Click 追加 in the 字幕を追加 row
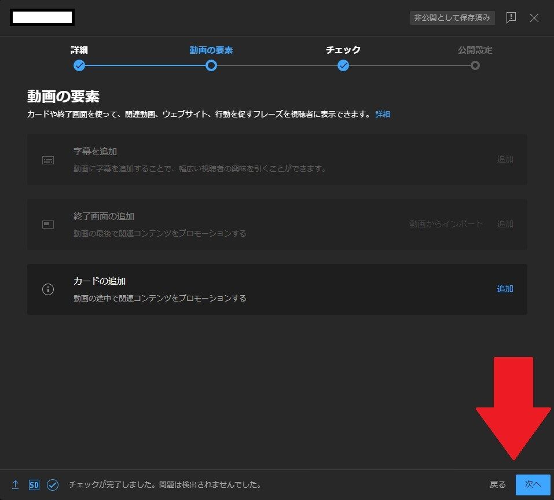 [x=505, y=159]
